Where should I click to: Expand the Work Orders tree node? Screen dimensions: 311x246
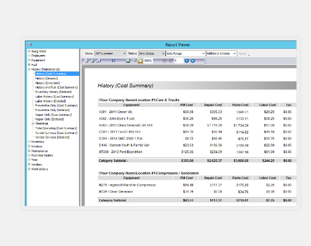[x=29, y=169]
